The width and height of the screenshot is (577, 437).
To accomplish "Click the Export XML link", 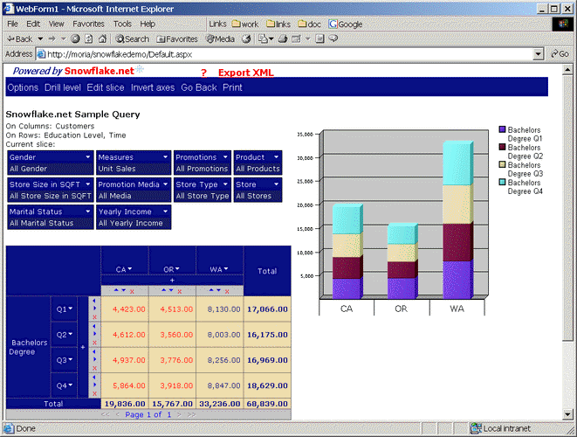I will [x=246, y=73].
